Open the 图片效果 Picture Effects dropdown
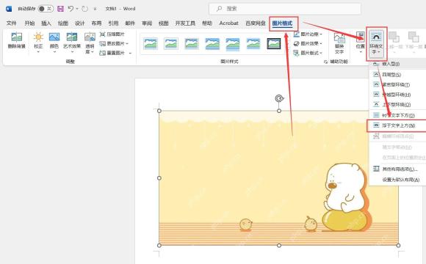Viewport: 426px width, 264px height. tap(308, 43)
